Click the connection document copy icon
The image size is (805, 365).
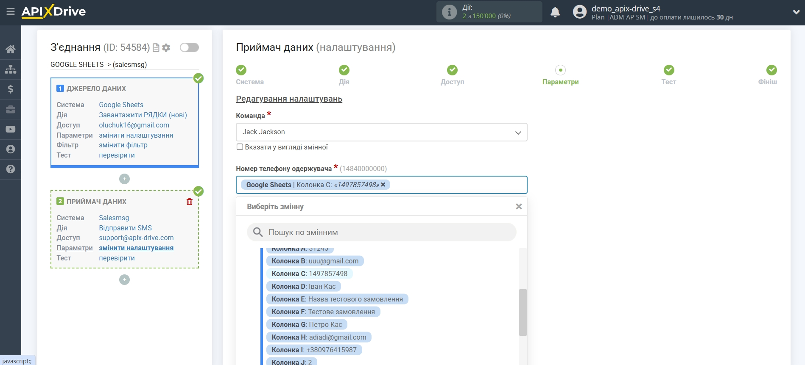[156, 48]
